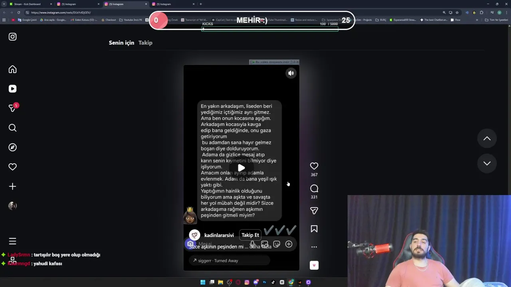Click the camera icon in message bar
The width and height of the screenshot is (511, 287).
pos(190,244)
